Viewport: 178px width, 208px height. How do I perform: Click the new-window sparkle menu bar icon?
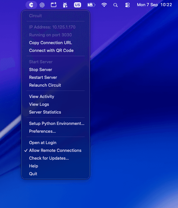(54, 5)
